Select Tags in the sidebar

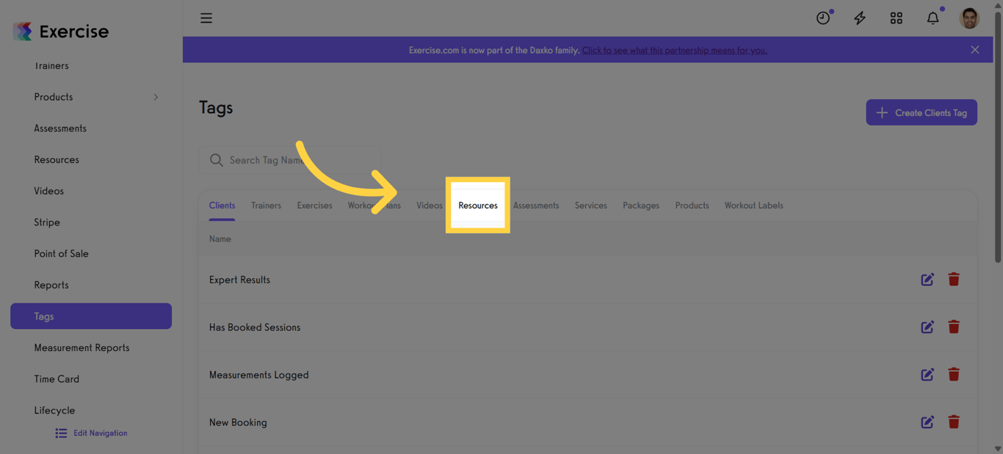[43, 316]
